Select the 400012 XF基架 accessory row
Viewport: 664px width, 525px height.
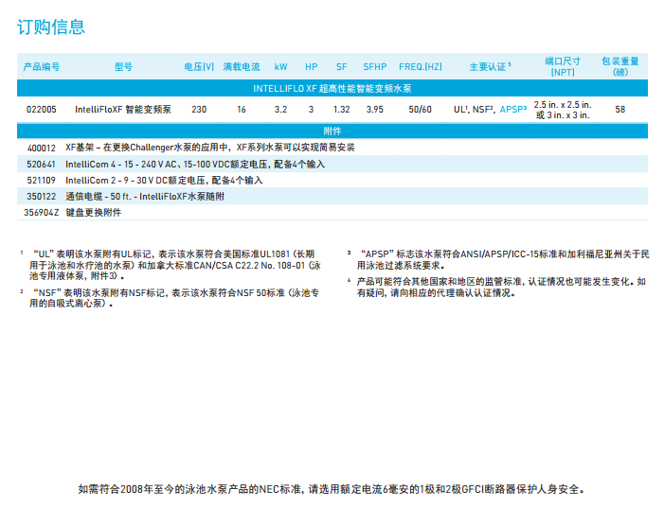click(189, 148)
